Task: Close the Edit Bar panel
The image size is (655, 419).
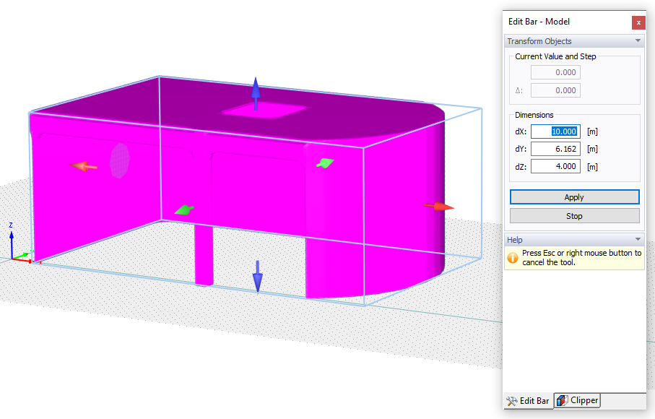Action: [638, 22]
